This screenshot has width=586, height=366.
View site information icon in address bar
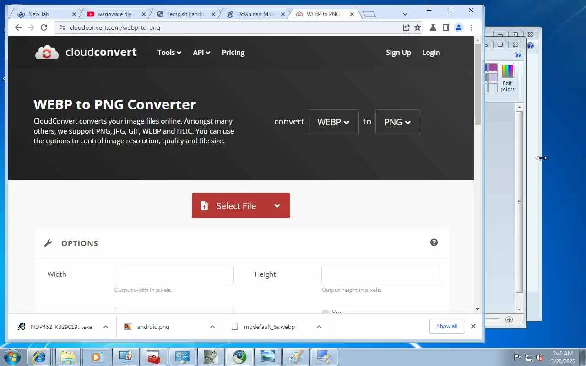(62, 27)
